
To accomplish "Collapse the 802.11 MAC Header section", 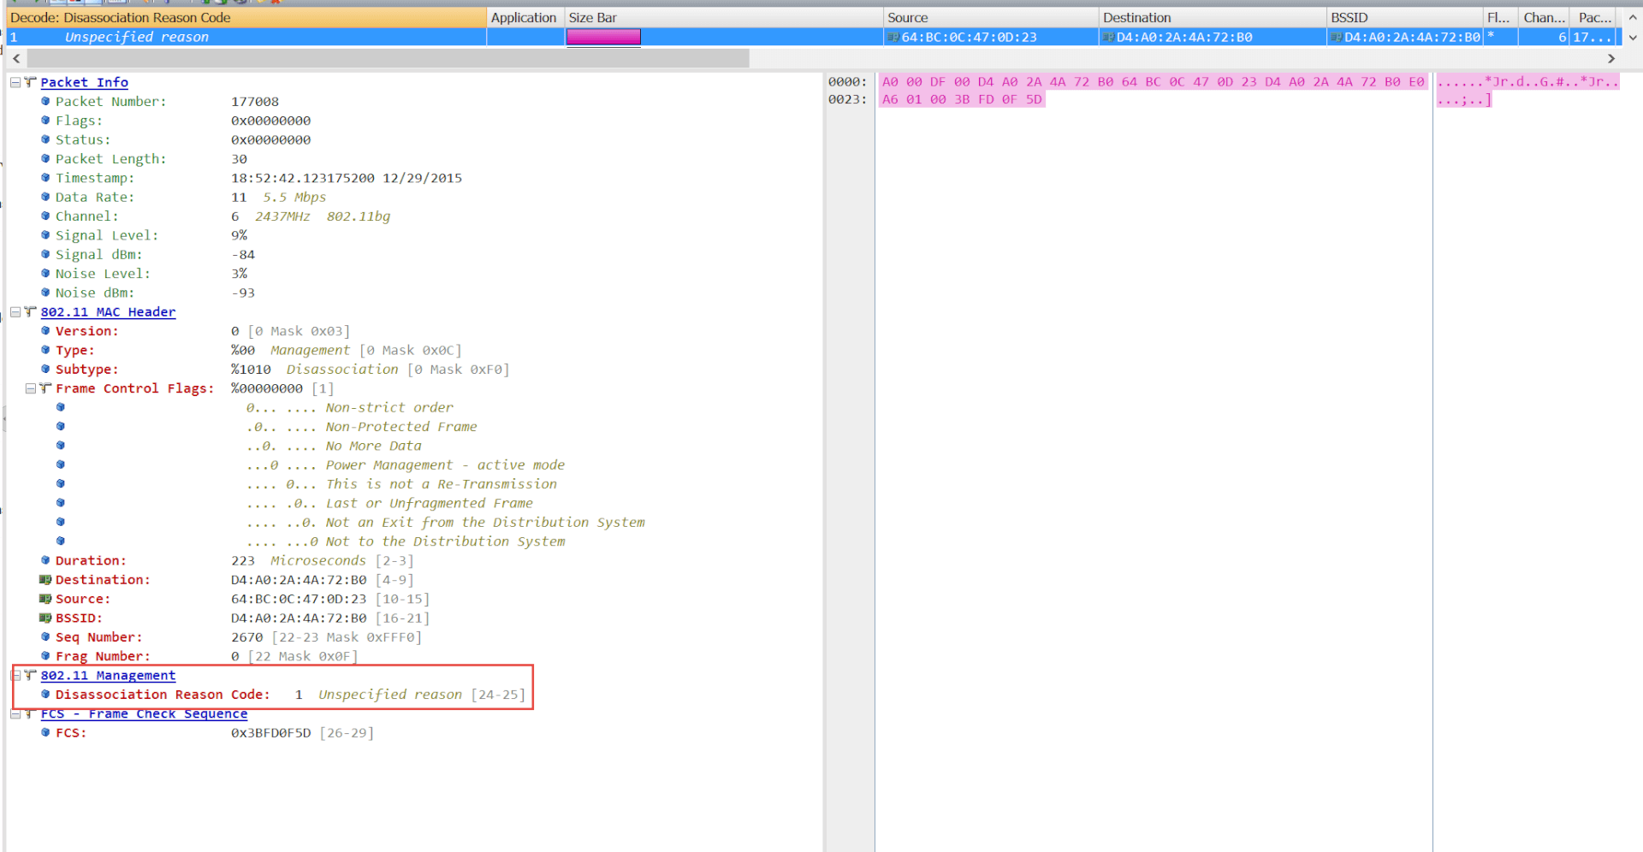I will click(15, 312).
